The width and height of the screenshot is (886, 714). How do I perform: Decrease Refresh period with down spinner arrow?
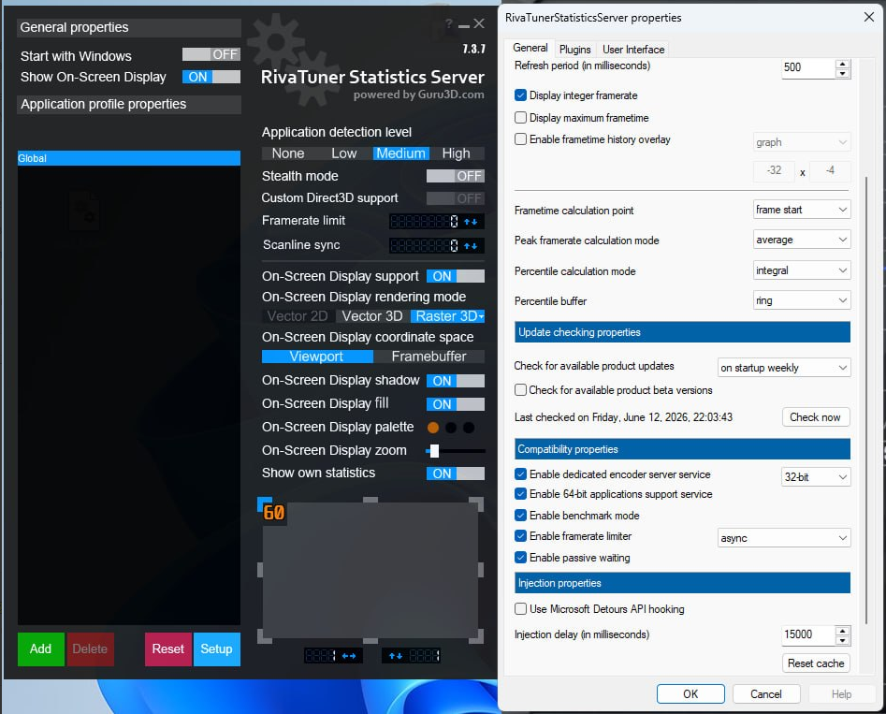click(x=842, y=73)
